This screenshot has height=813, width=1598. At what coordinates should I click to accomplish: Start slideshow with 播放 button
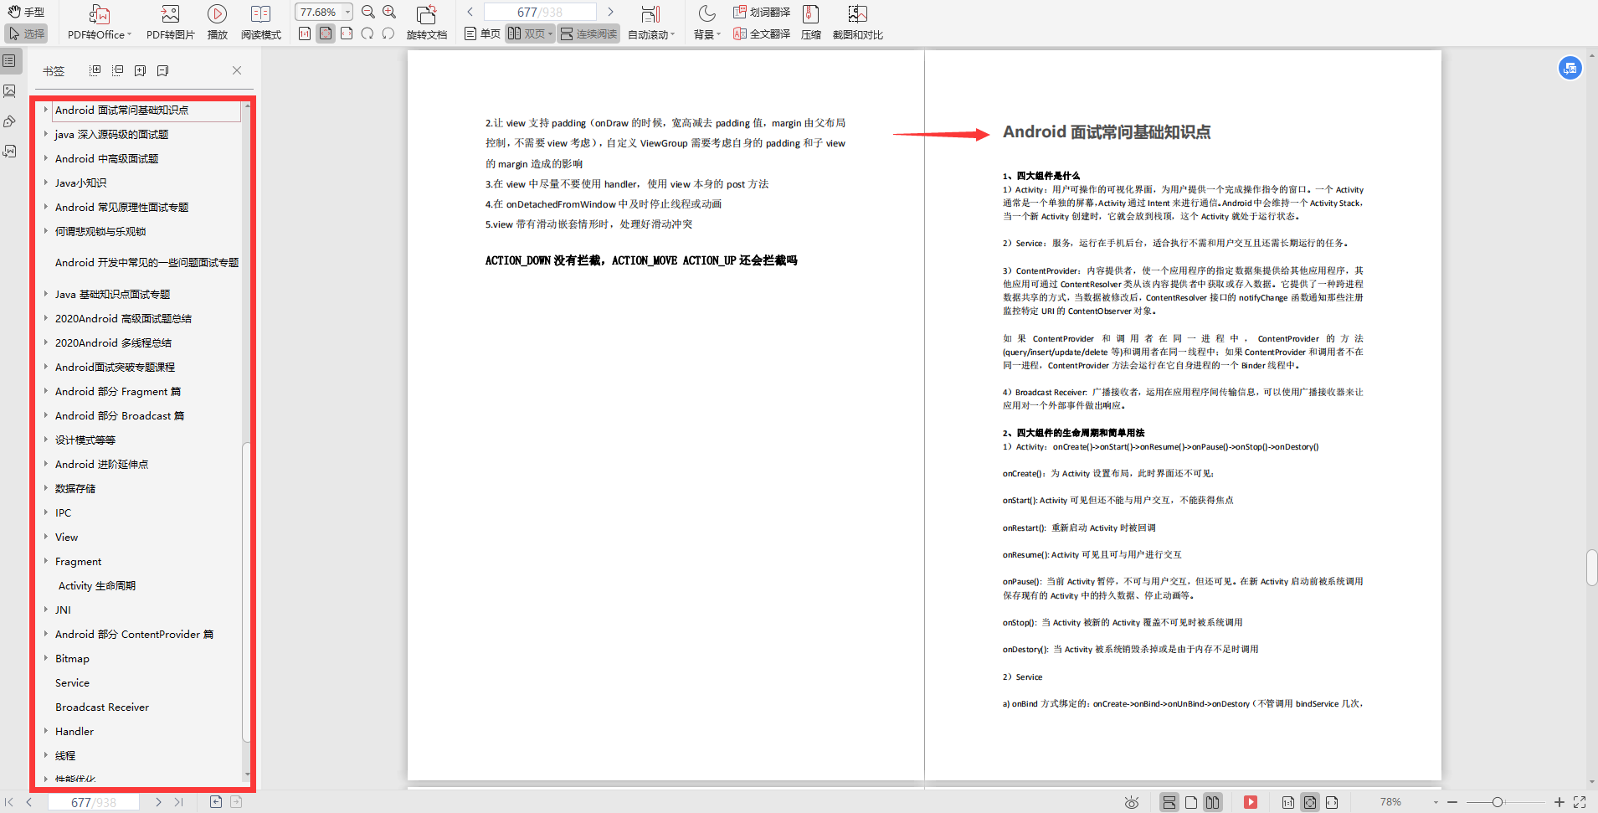217,23
